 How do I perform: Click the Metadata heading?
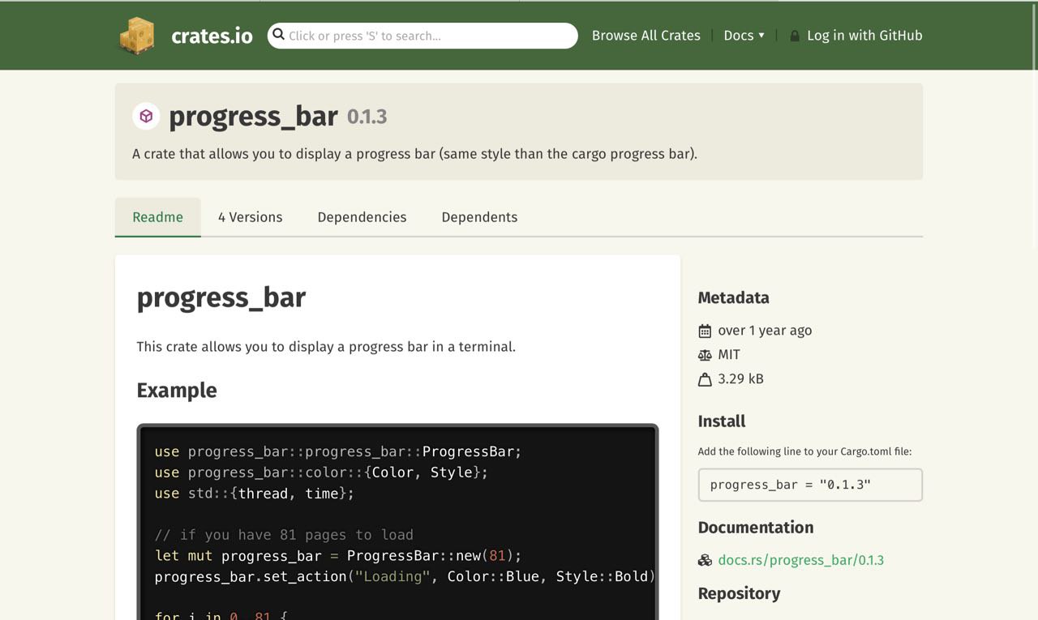pos(734,297)
